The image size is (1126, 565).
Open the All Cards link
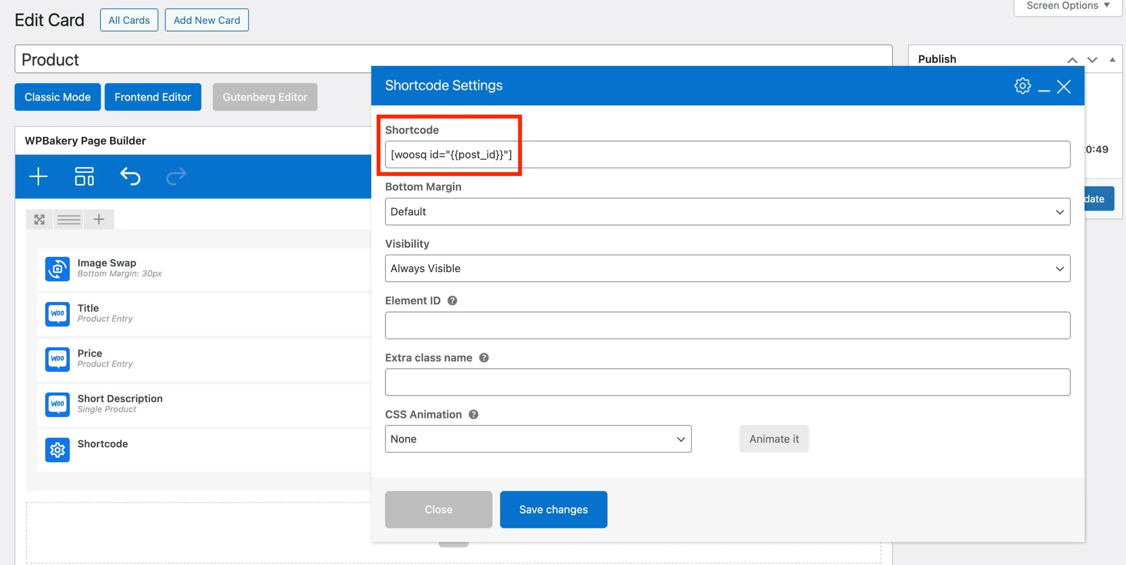point(129,20)
